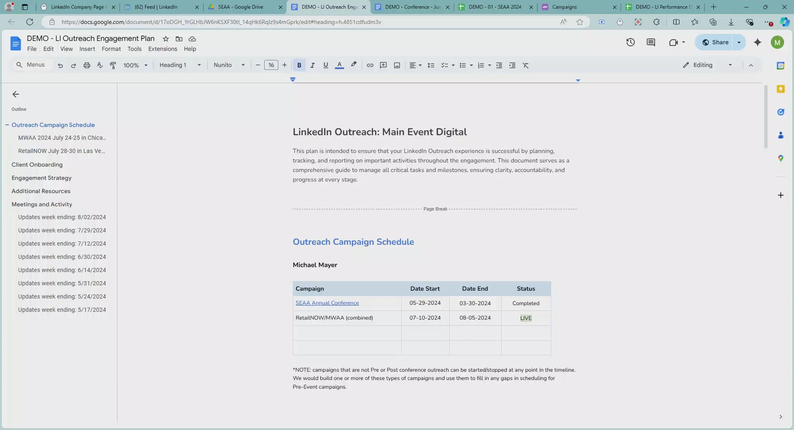Viewport: 794px width, 430px height.
Task: Increase font size with plus button
Action: coord(285,65)
